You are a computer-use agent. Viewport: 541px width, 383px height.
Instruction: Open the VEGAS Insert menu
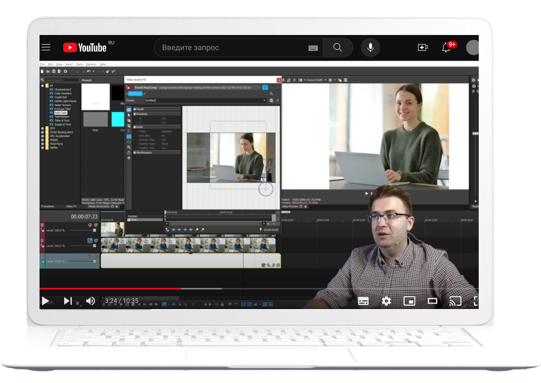[x=69, y=65]
